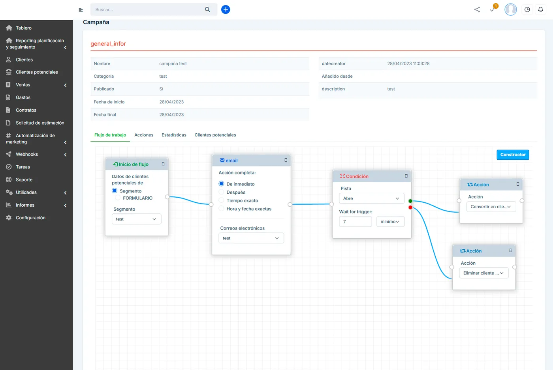Screen dimensions: 553x370
Task: Open the user profile avatar
Action: click(x=511, y=9)
